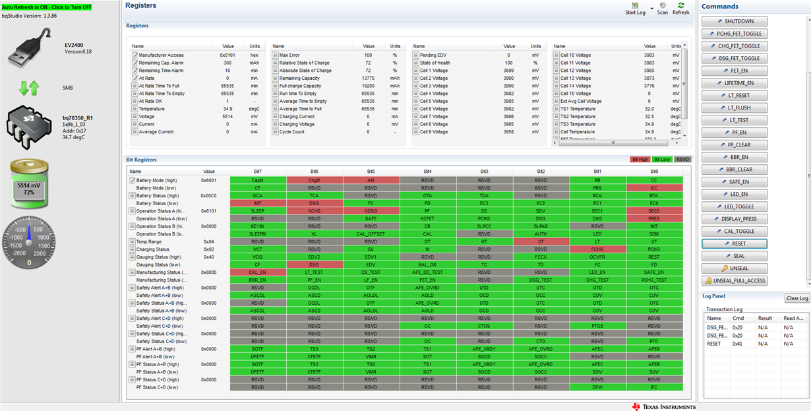Image resolution: width=811 pixels, height=411 pixels.
Task: Click register icon beside State of Health
Action: point(416,63)
